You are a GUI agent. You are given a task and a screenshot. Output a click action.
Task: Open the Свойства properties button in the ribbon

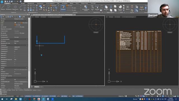point(63,8)
